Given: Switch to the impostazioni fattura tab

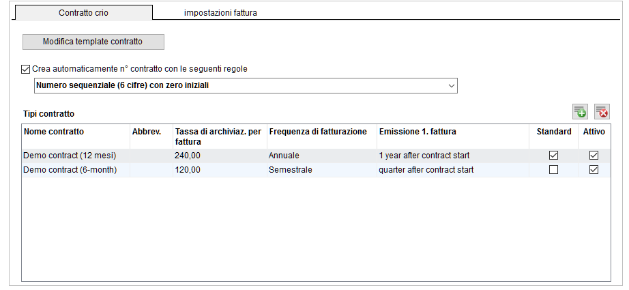Looking at the screenshot, I should point(220,13).
